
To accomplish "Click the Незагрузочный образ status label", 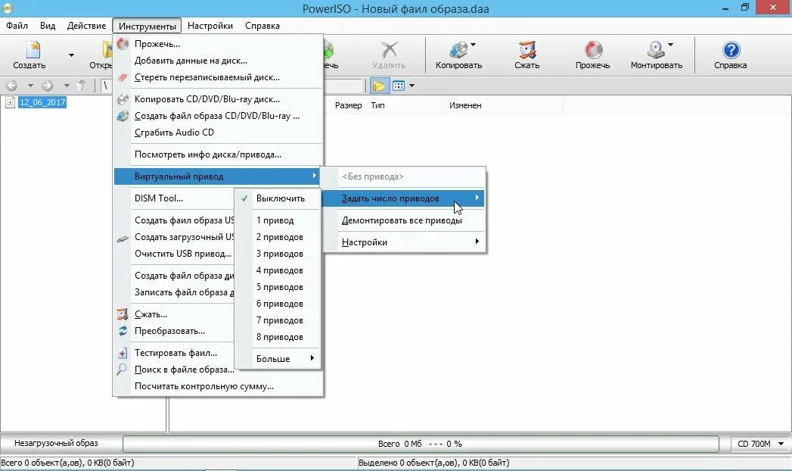I will click(56, 443).
